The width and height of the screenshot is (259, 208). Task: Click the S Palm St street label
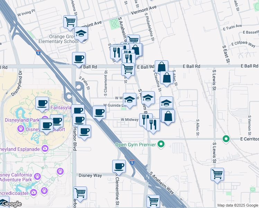(84, 83)
